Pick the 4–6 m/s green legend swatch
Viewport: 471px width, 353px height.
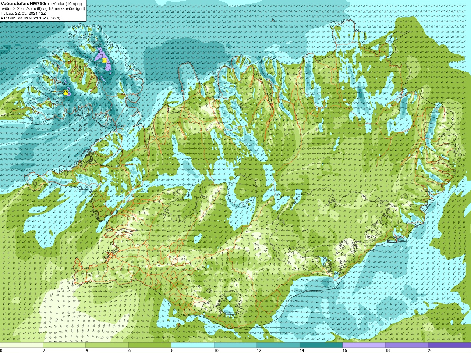pos(107,345)
